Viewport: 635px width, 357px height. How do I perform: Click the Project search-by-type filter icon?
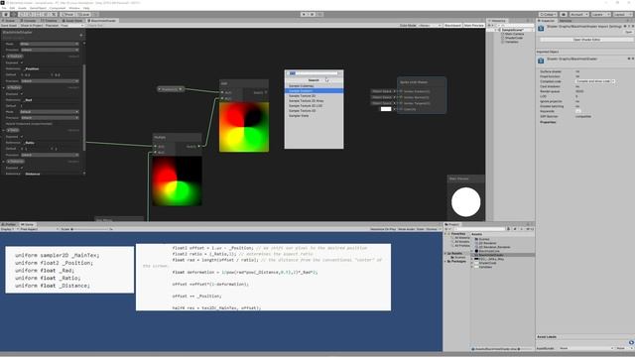click(509, 229)
